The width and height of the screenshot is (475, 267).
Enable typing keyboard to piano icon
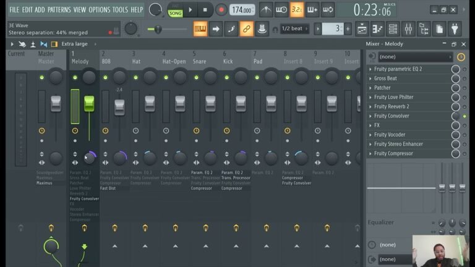click(x=200, y=29)
